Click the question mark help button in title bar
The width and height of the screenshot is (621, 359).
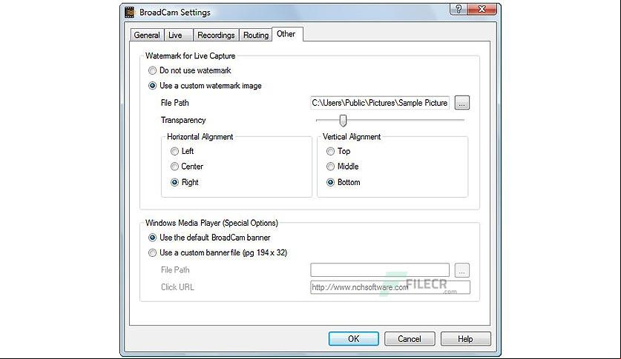[x=459, y=10]
